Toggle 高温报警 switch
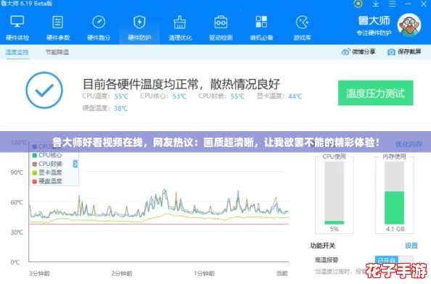The width and height of the screenshot is (431, 284). (x=394, y=259)
